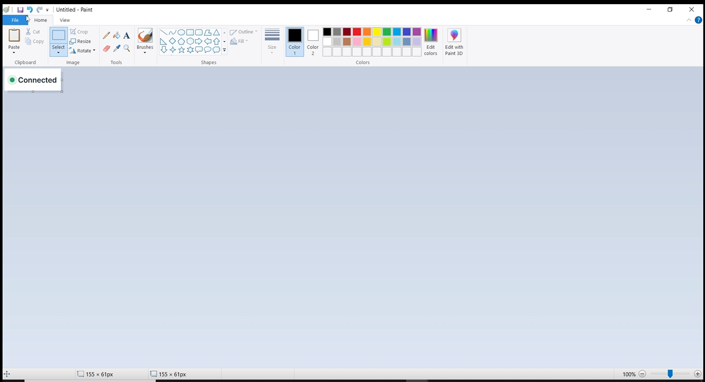The height and width of the screenshot is (382, 705).
Task: Open the Edit colors dialog
Action: pyautogui.click(x=431, y=42)
